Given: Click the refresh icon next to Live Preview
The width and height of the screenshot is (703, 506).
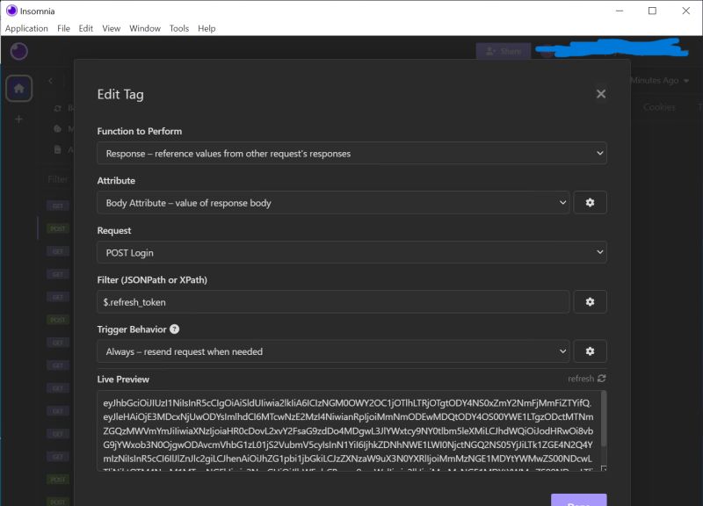Looking at the screenshot, I should coord(601,379).
